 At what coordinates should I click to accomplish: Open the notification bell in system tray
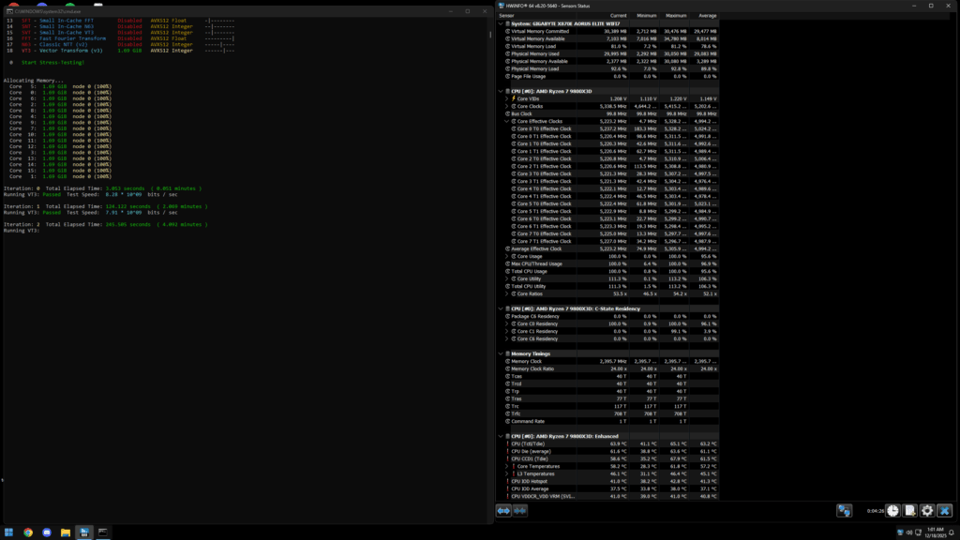[952, 532]
